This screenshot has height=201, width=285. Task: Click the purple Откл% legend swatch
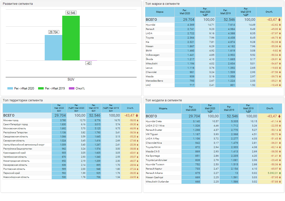click(72, 88)
